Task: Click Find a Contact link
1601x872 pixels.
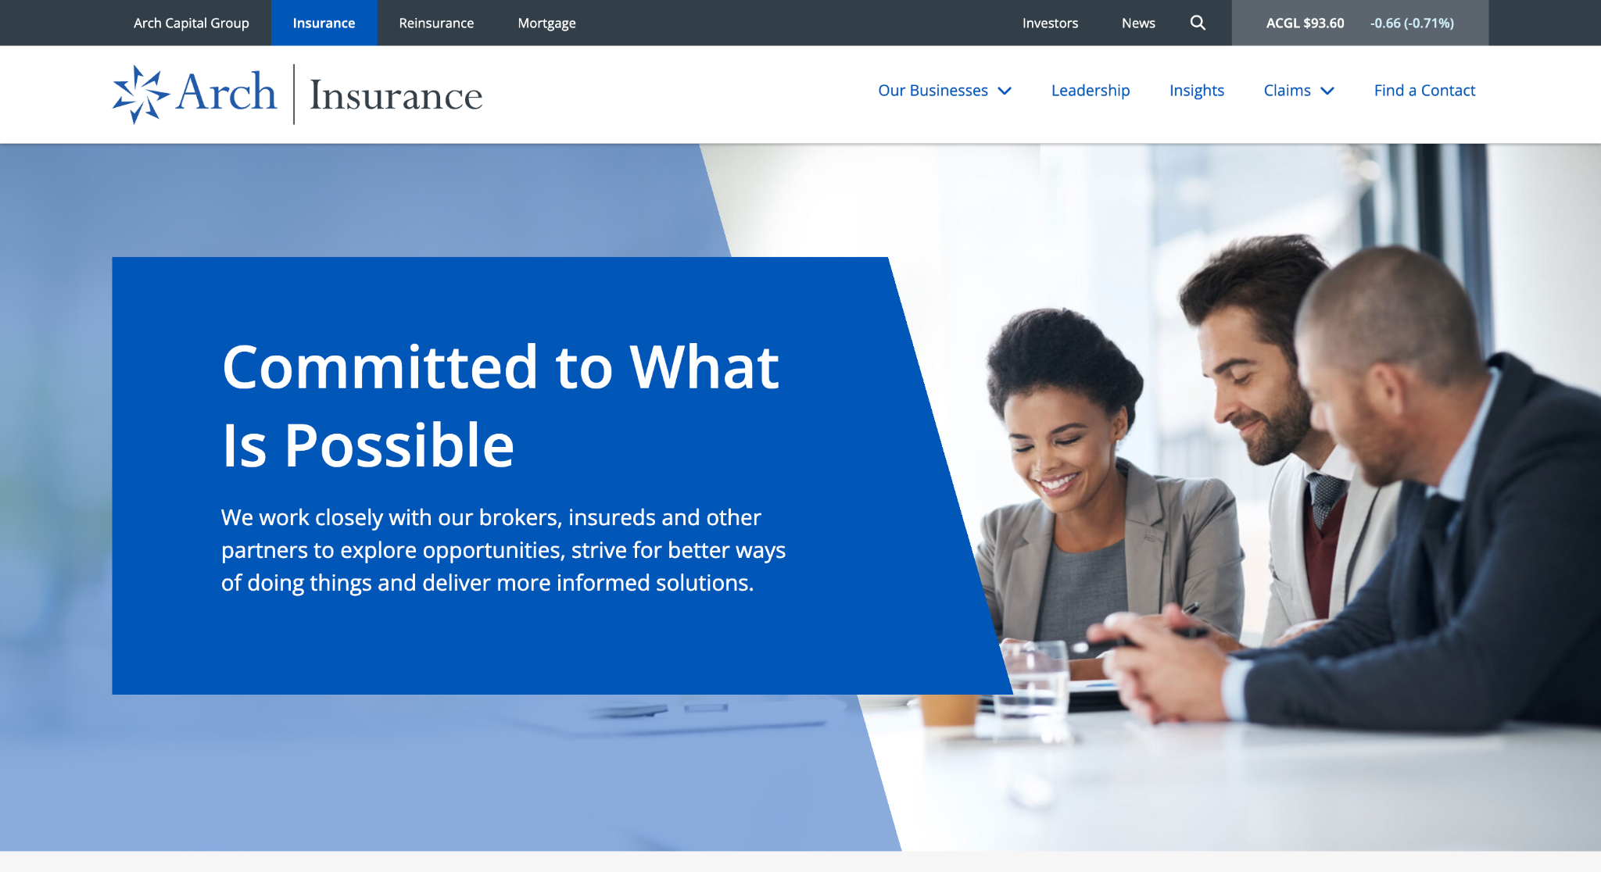Action: pos(1424,91)
